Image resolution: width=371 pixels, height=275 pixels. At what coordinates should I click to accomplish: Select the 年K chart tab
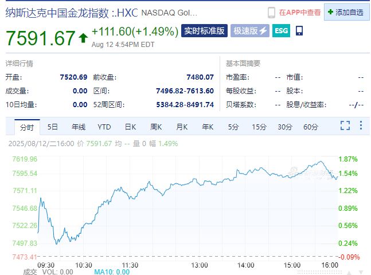pyautogui.click(x=208, y=127)
